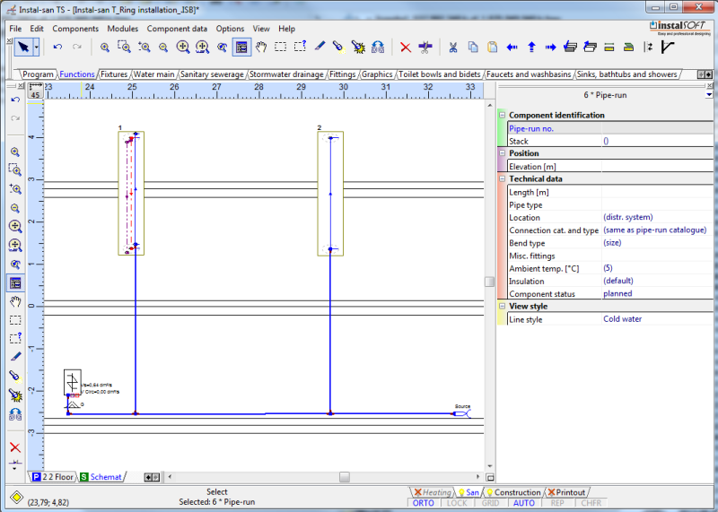Toggle REP mode in status bar
The width and height of the screenshot is (718, 512).
point(557,503)
